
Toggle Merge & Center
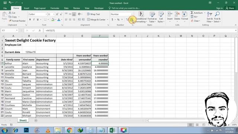tap(97, 19)
